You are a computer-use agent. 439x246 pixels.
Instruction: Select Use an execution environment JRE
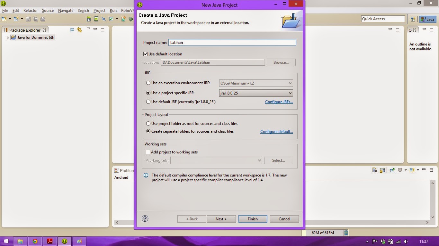tap(148, 83)
